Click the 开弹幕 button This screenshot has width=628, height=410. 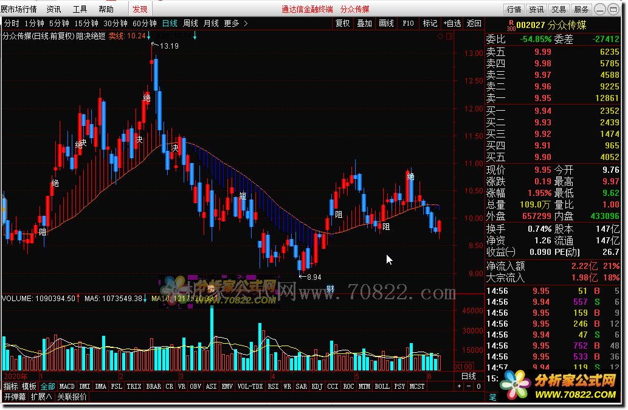point(15,397)
